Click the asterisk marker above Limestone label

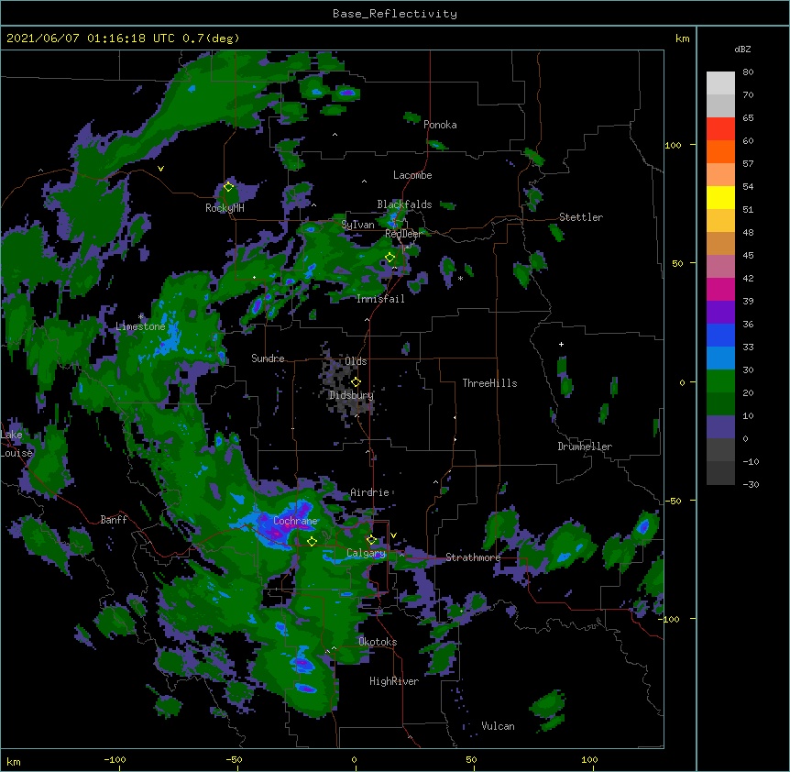point(141,316)
